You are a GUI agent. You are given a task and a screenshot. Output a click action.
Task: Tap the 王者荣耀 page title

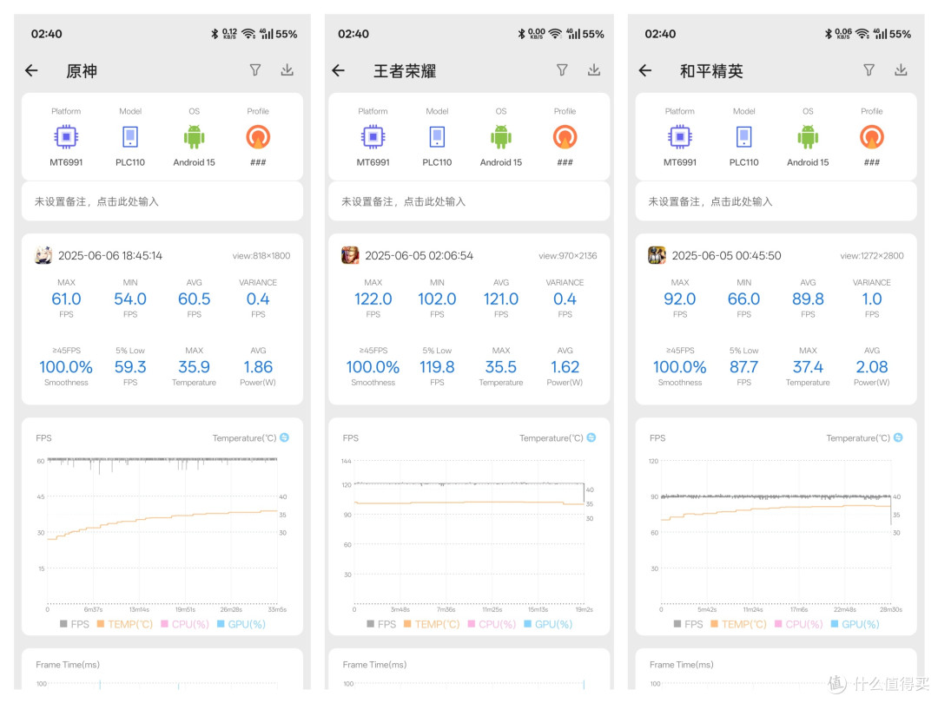(x=405, y=71)
